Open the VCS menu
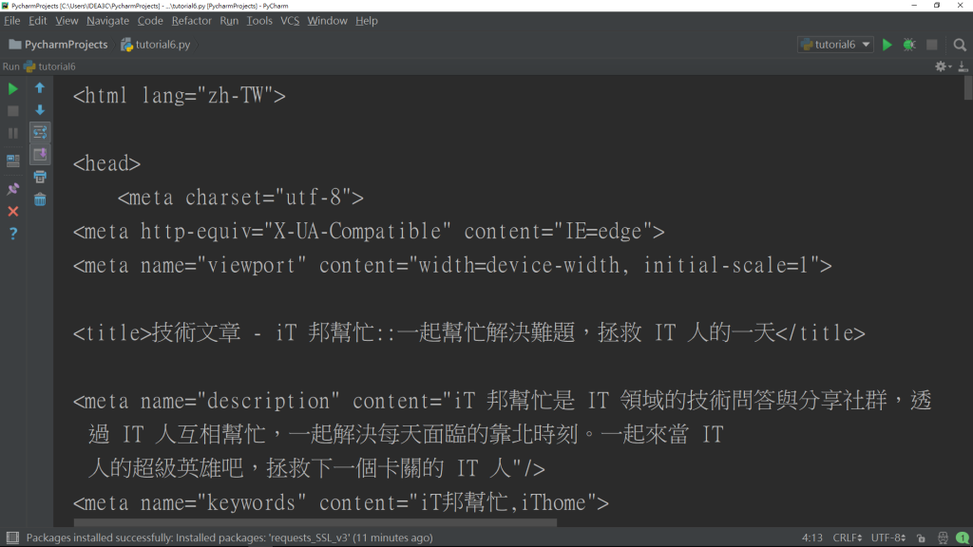This screenshot has height=547, width=973. coord(290,21)
